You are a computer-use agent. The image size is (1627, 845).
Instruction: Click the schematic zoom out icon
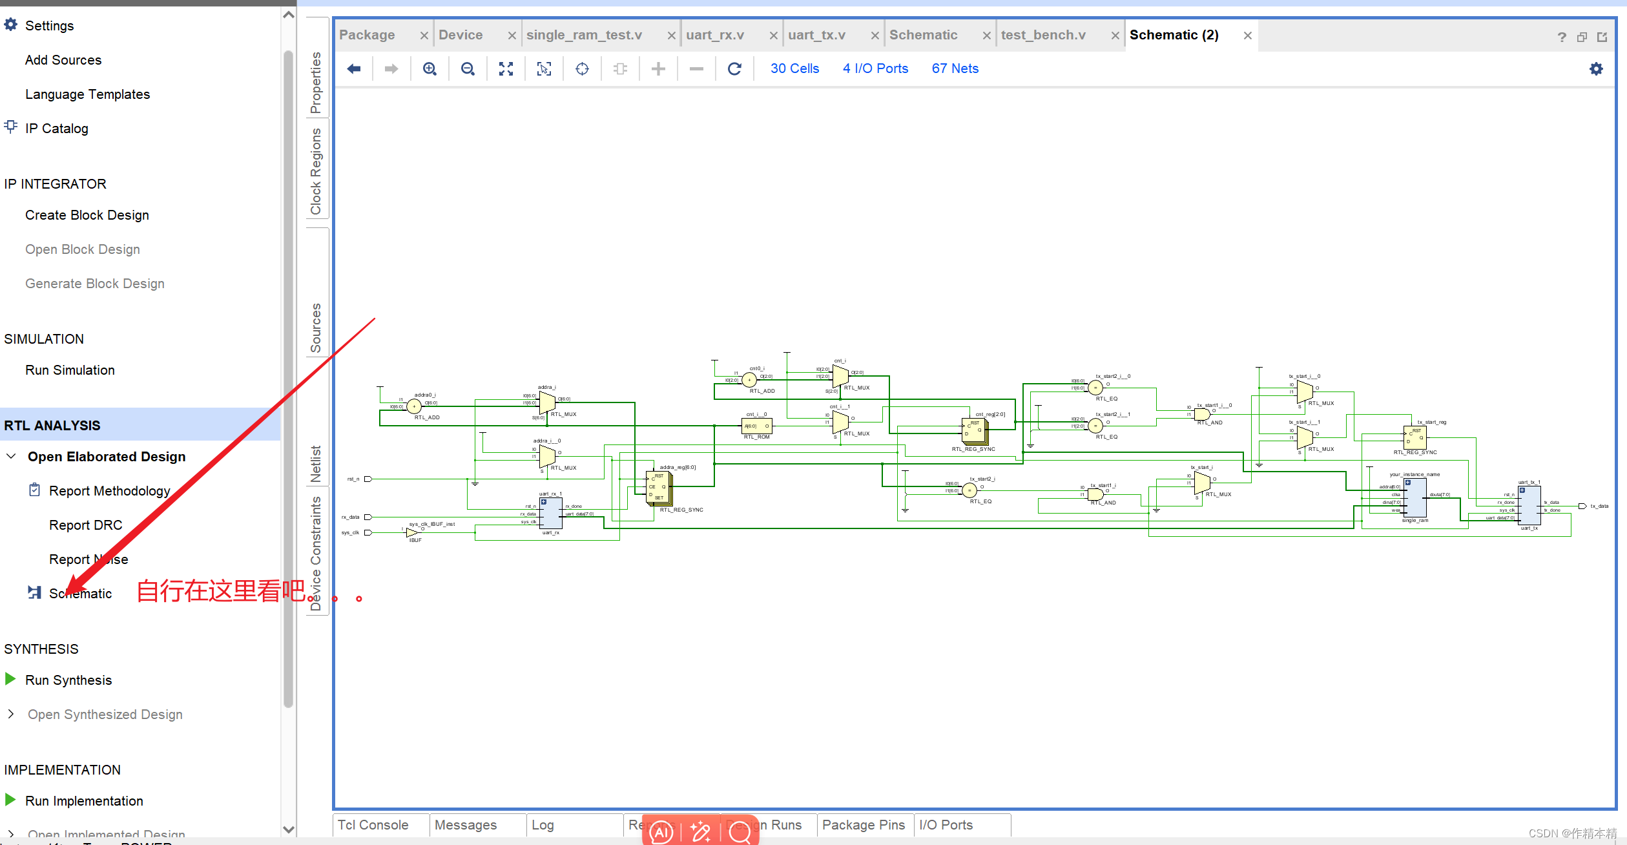[468, 68]
